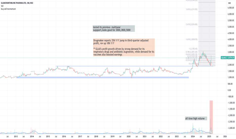Click the 2020 label on time axis

pos(128,136)
